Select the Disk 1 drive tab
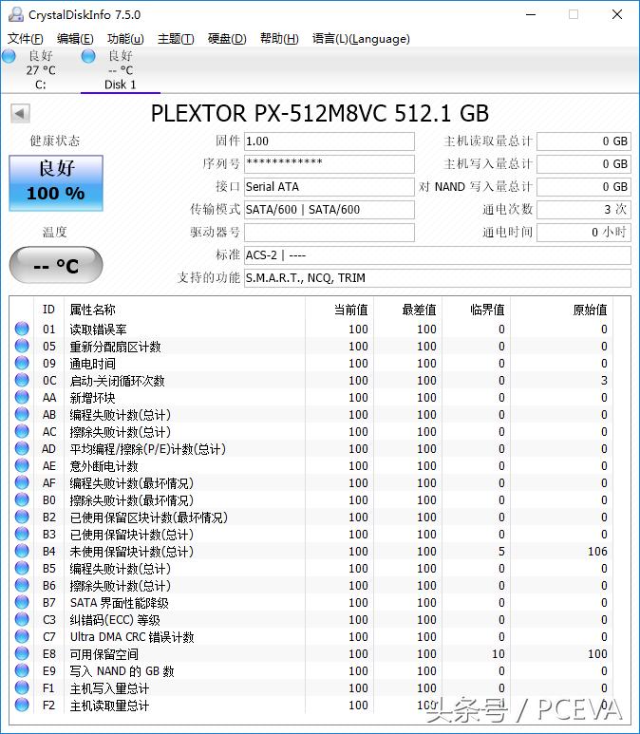 pyautogui.click(x=121, y=70)
